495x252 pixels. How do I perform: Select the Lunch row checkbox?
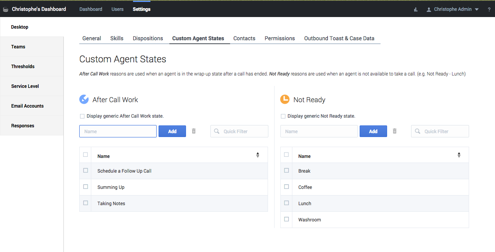pos(287,203)
